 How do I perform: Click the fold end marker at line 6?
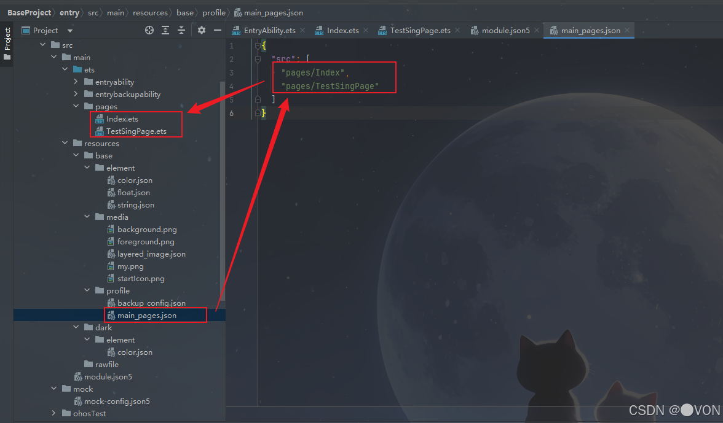(258, 113)
